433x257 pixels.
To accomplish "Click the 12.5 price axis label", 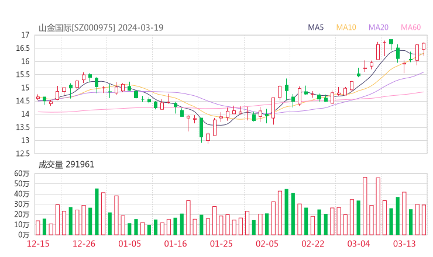I will 23,154.
